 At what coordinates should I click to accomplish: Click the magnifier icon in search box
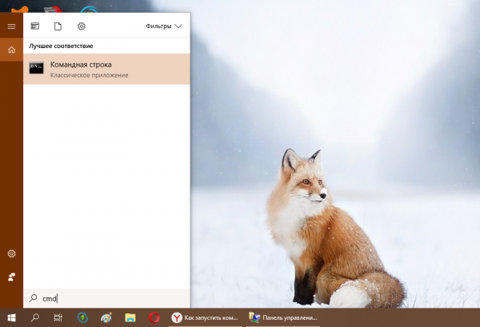(x=33, y=298)
